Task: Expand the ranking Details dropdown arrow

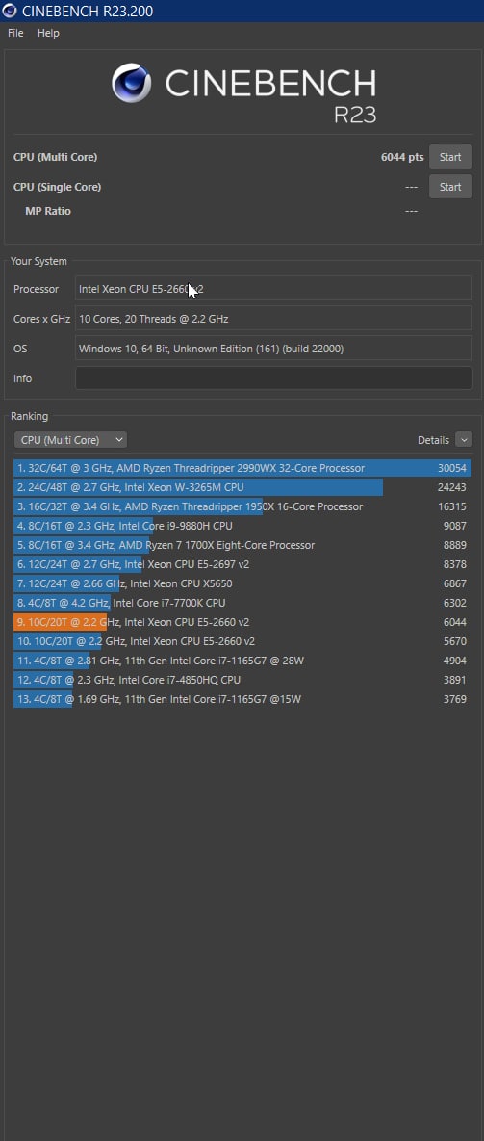Action: [464, 439]
